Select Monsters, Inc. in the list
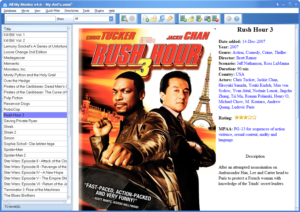 [35, 69]
